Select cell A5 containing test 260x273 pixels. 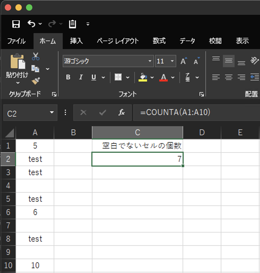pos(35,199)
